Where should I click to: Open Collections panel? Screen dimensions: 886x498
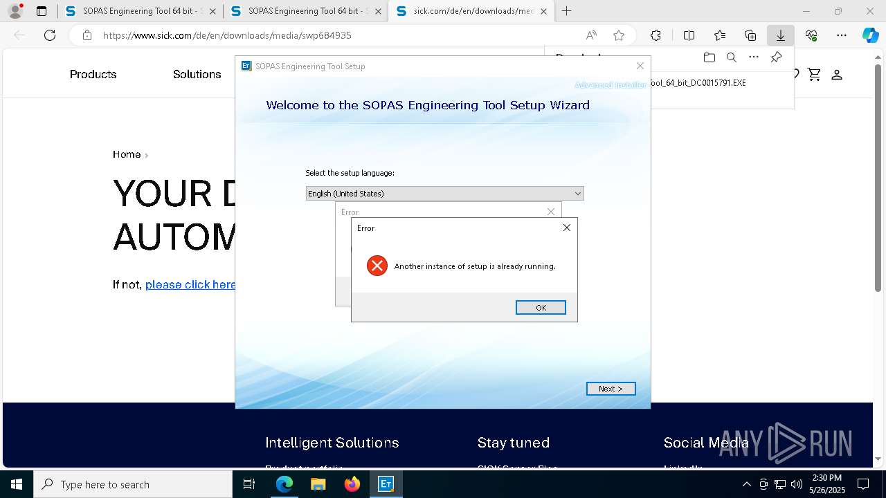coord(750,35)
